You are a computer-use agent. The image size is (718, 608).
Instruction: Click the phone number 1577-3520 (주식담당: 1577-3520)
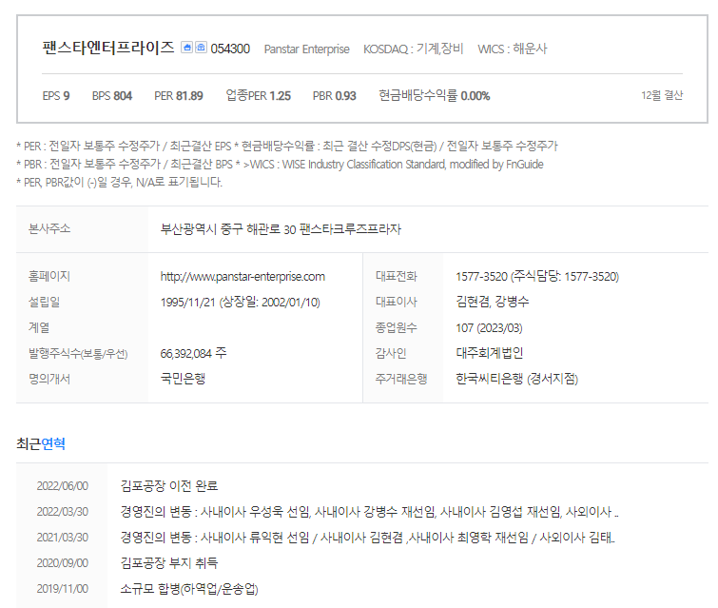[537, 277]
